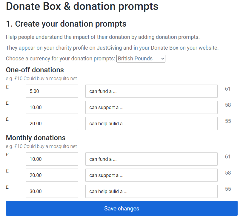Viewport: 243px width, 220px height.
Task: Select the £20.00 monthly amount box
Action: click(52, 175)
